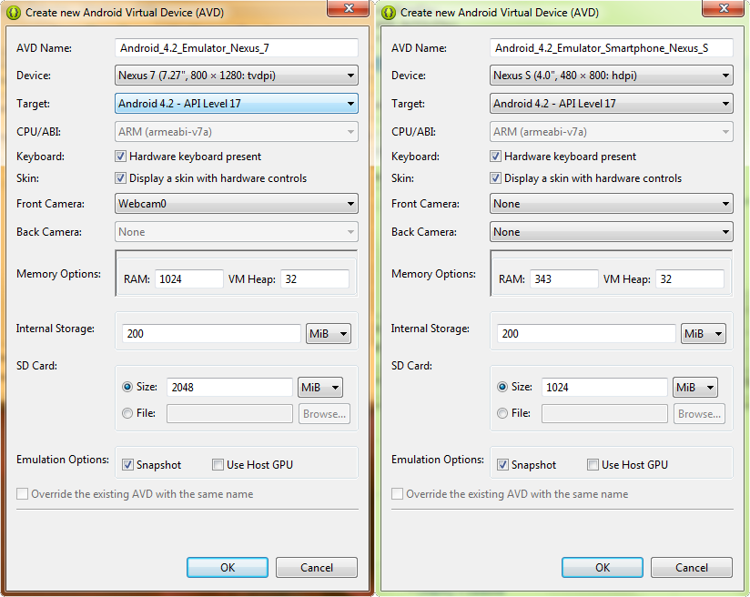Open Device dropdown showing Nexus 7
Viewport: 750px width, 597px height.
pyautogui.click(x=237, y=76)
